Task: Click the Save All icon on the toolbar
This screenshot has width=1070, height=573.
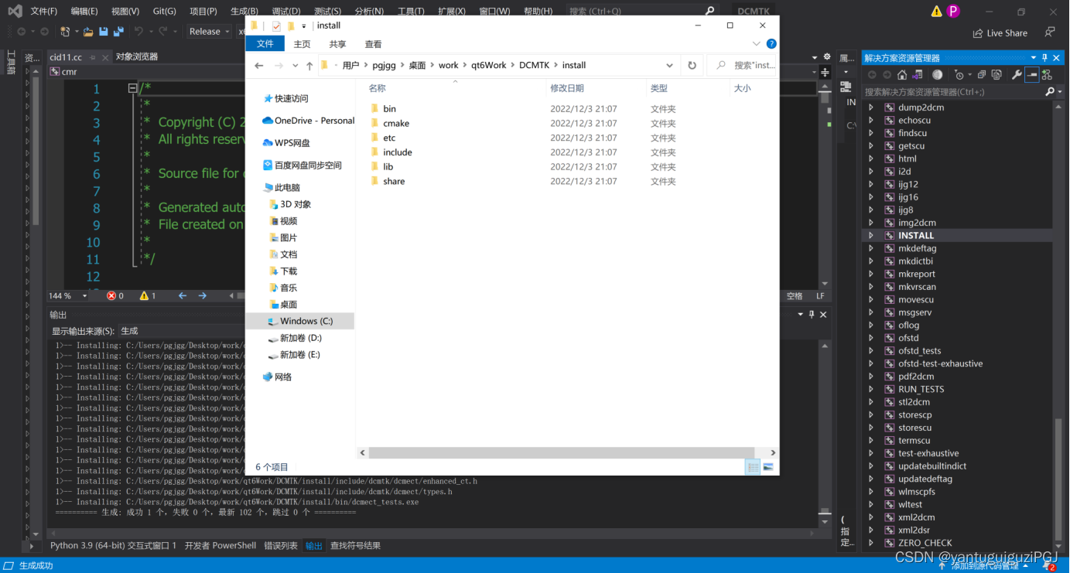Action: (118, 30)
